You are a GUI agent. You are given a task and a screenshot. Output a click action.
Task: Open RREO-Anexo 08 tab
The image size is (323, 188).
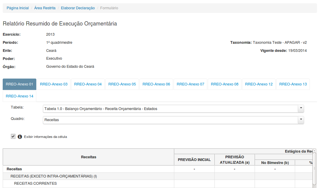click(x=225, y=84)
